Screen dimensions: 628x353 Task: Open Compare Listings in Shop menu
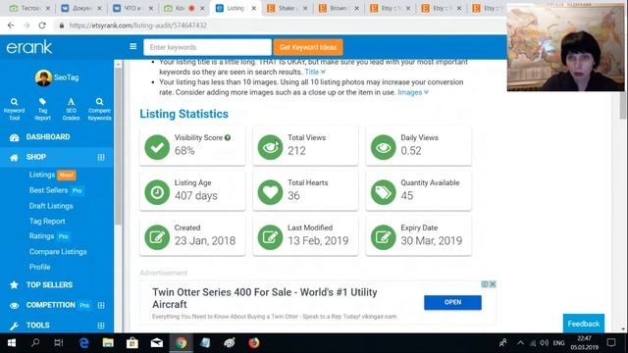point(58,252)
